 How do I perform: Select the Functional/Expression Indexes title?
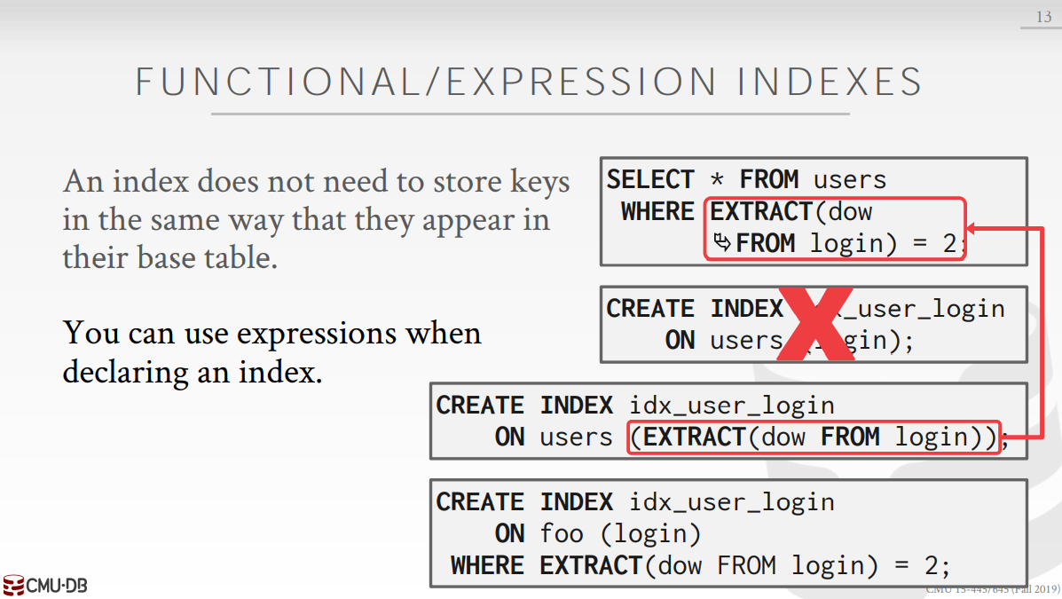530,83
